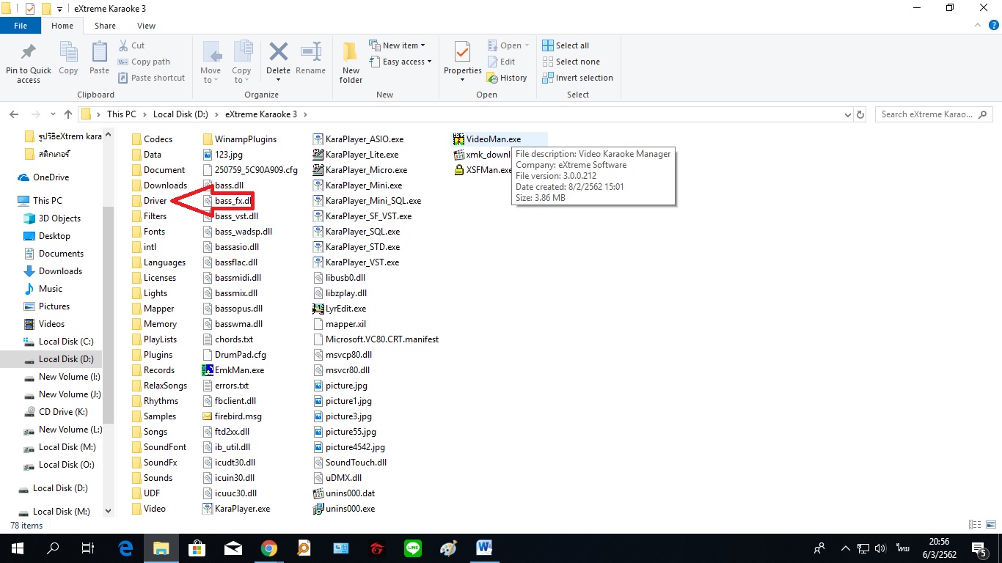This screenshot has width=1002, height=563.
Task: Open Microsoft Word from the taskbar
Action: click(484, 548)
